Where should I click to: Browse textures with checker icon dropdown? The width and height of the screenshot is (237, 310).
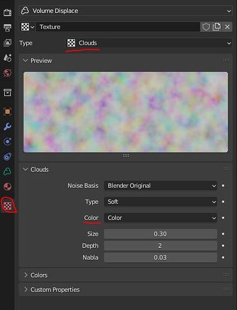[x=27, y=27]
